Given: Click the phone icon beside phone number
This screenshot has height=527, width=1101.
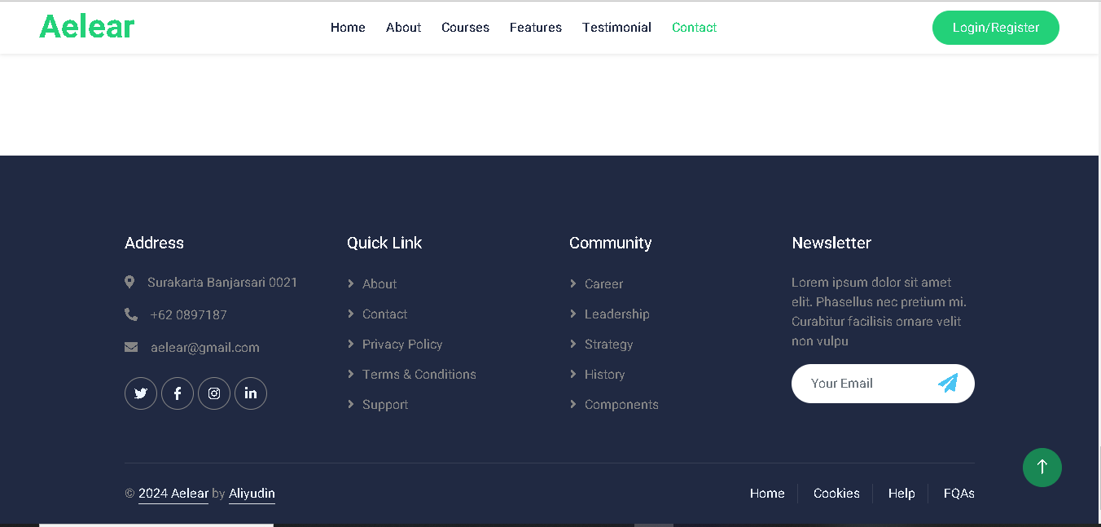Looking at the screenshot, I should click(x=131, y=314).
